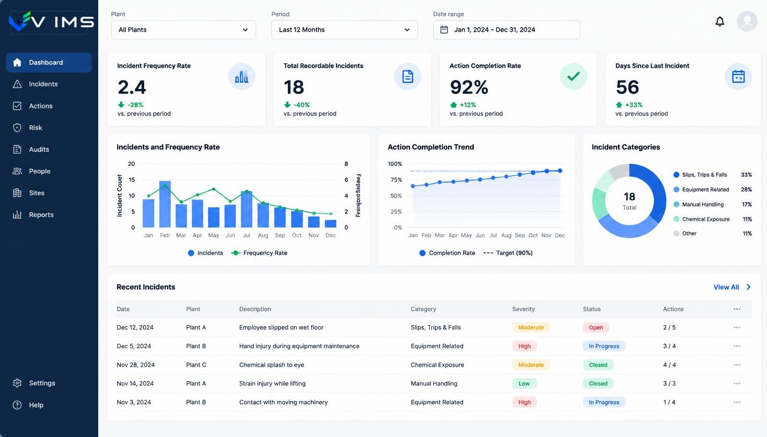Open the user profile avatar
This screenshot has height=437, width=767.
(x=747, y=21)
